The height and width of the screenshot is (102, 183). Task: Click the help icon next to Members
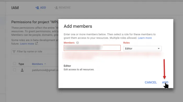[x=77, y=43]
